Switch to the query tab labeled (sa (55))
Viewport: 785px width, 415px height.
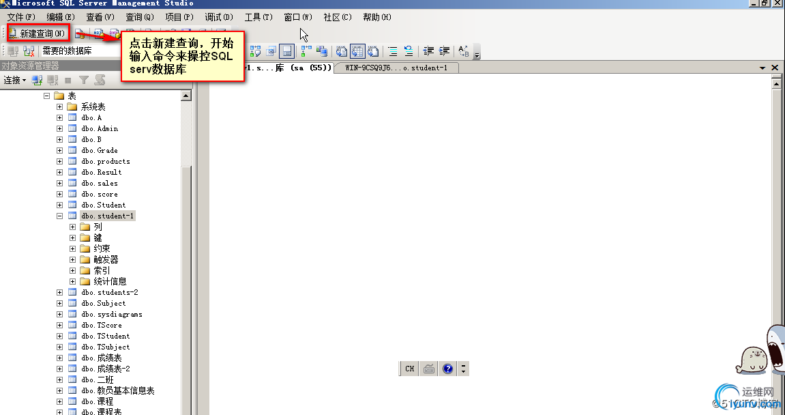coord(289,68)
